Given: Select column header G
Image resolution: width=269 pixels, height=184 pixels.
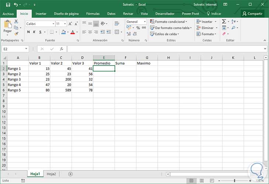Looking at the screenshot, I should 147,58.
